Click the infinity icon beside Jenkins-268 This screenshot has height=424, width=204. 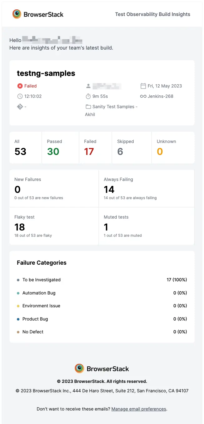pos(143,96)
